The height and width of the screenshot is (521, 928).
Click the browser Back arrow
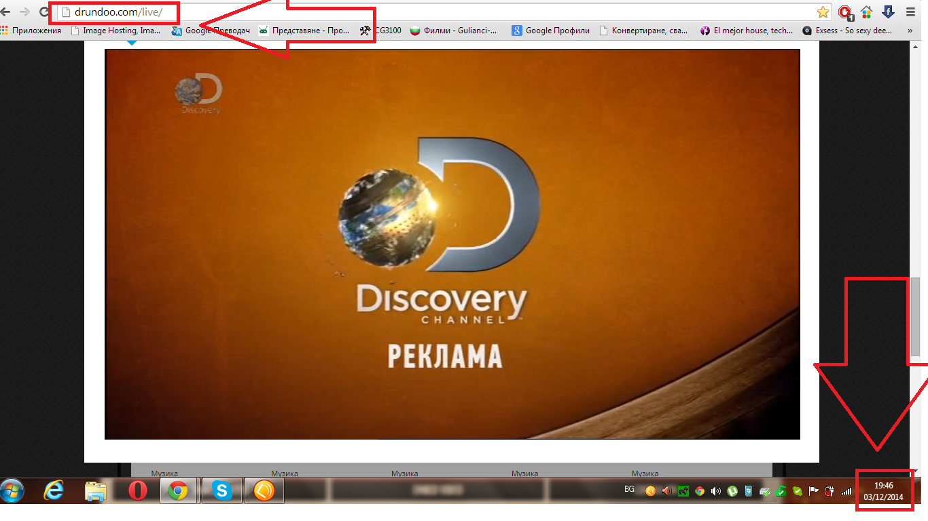[x=5, y=12]
